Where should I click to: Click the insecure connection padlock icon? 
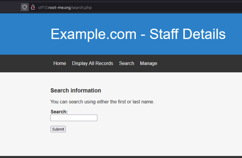click(33, 7)
